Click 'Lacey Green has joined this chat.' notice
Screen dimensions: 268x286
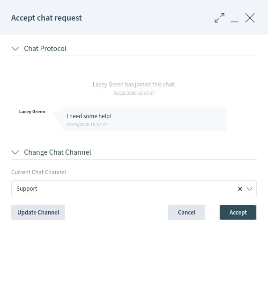click(134, 85)
